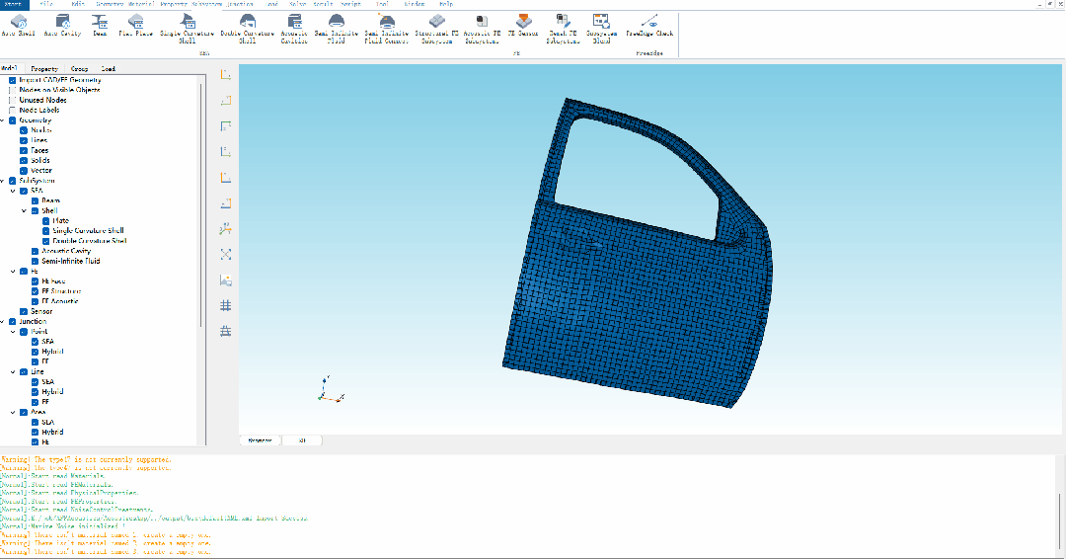The image size is (1066, 559).
Task: Create a Beam subsystem from the ribbon
Action: point(100,26)
